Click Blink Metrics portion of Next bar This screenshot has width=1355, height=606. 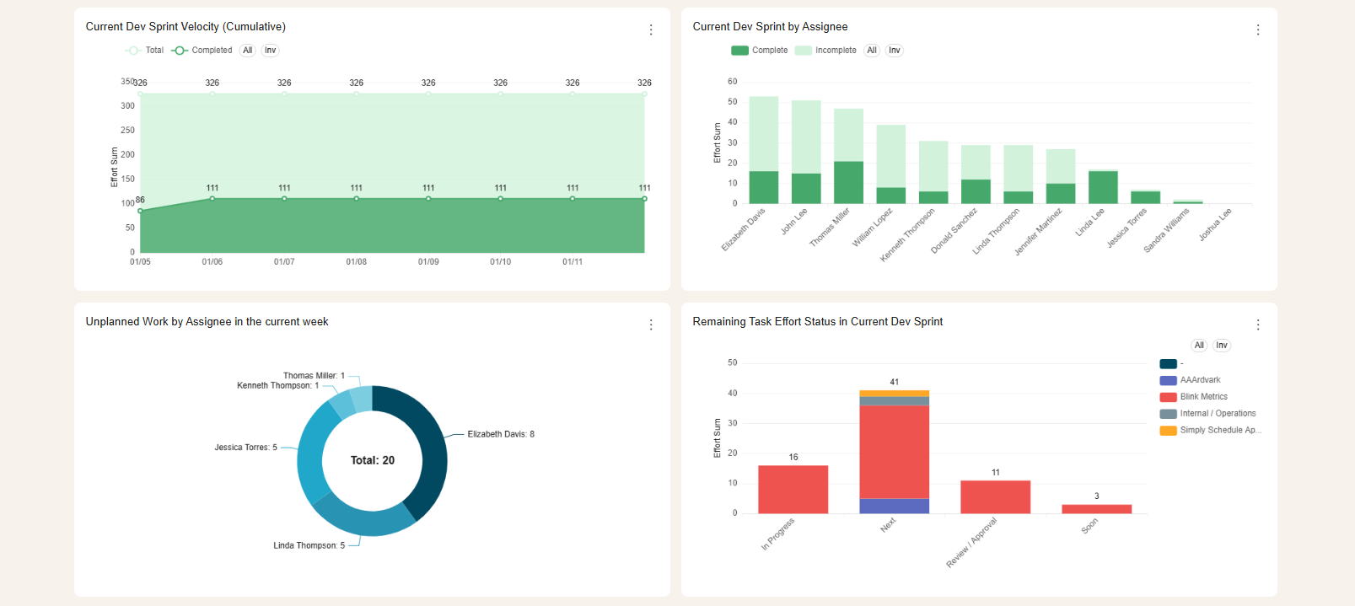894,452
